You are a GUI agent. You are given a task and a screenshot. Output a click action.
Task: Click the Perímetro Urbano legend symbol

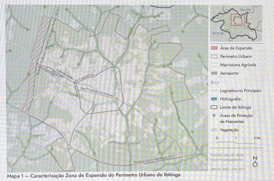(214, 56)
